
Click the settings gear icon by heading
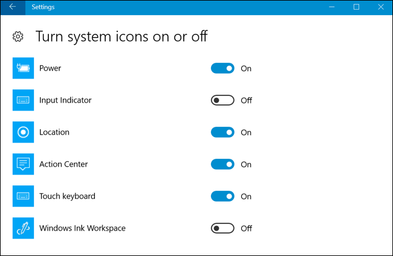coord(18,37)
